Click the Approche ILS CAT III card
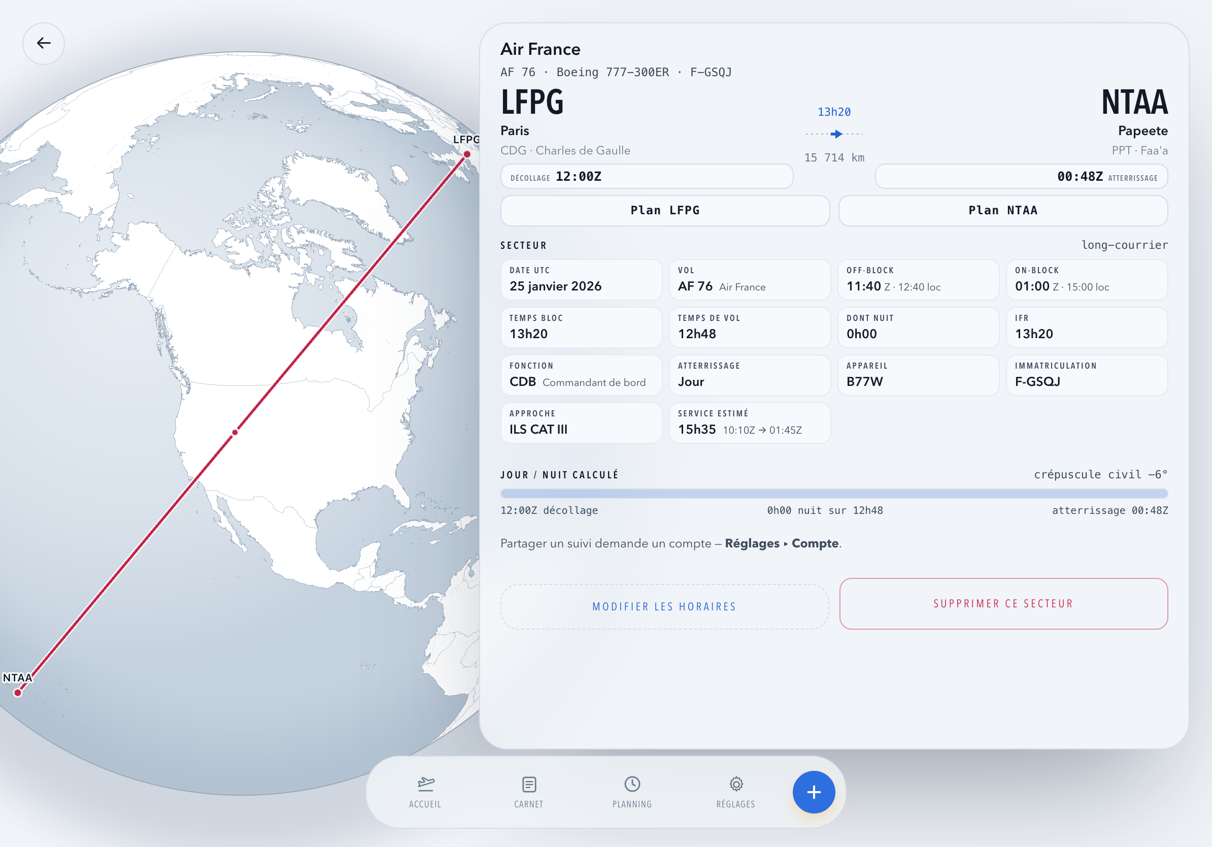 581,422
